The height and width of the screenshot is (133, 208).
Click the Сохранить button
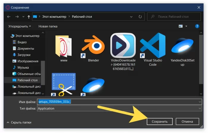(160, 121)
